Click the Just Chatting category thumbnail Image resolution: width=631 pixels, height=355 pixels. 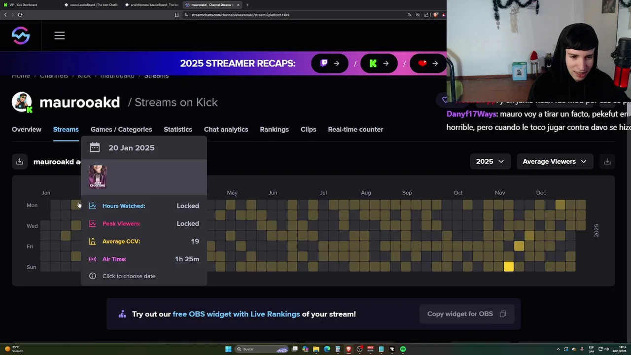[98, 177]
